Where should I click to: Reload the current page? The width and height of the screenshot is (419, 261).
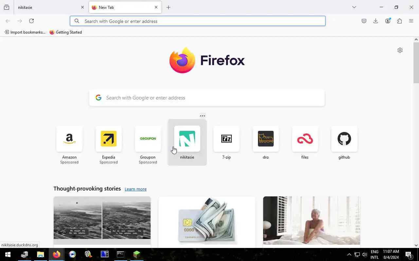click(31, 21)
